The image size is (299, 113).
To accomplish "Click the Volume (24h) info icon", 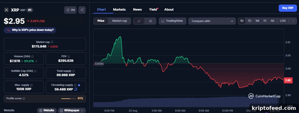I will (32, 57).
